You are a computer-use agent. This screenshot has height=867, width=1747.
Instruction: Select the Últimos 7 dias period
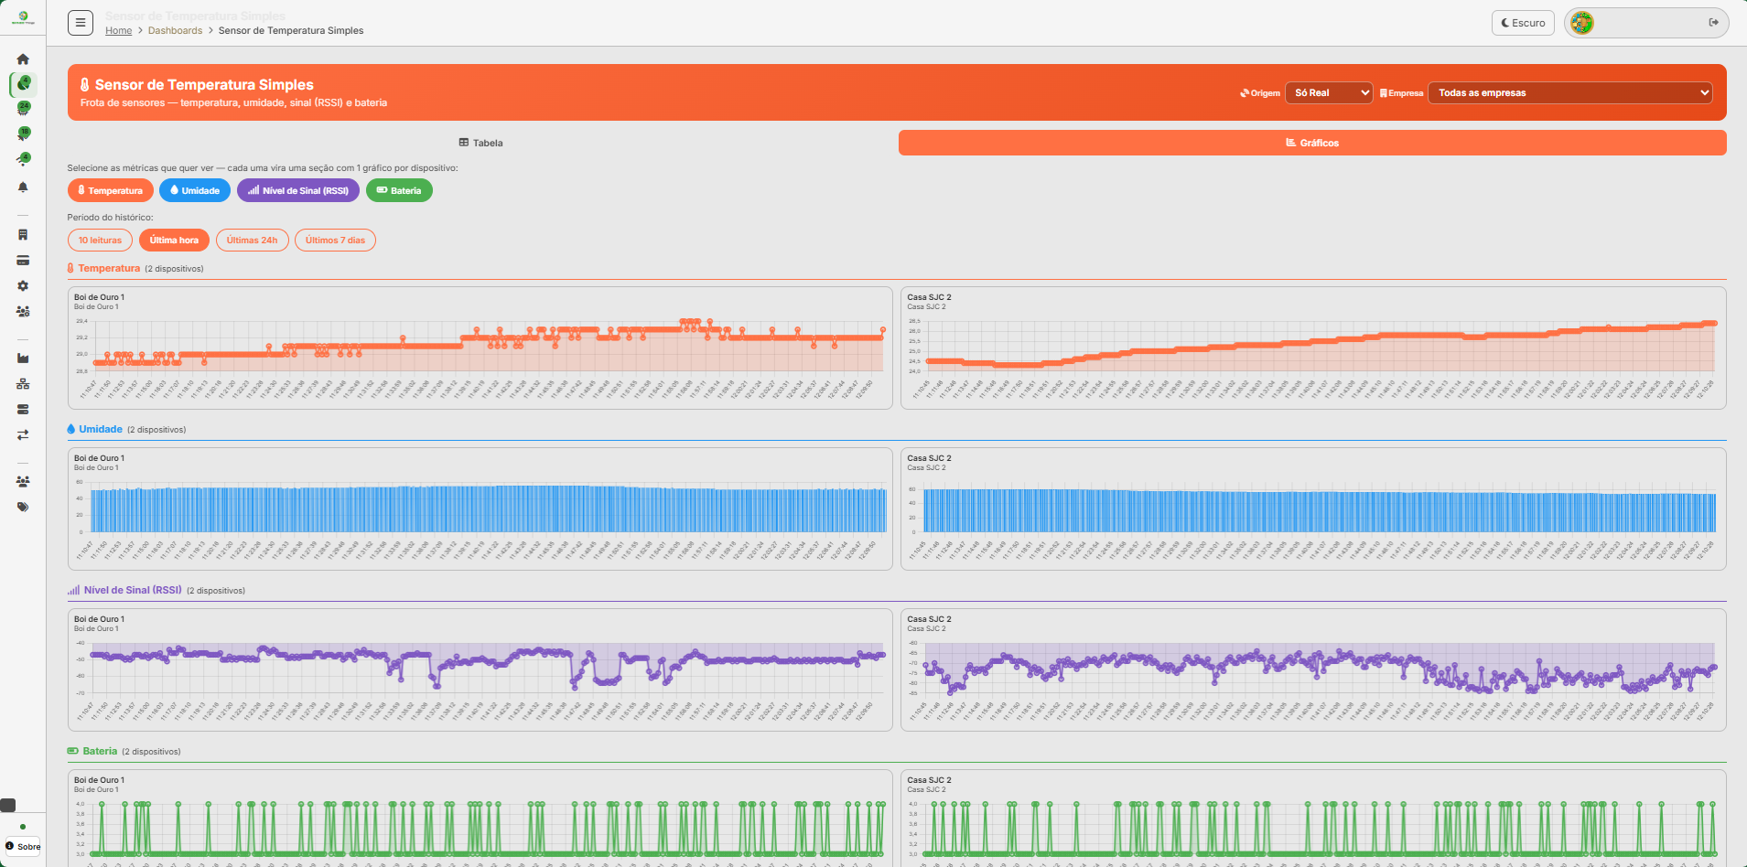point(335,241)
